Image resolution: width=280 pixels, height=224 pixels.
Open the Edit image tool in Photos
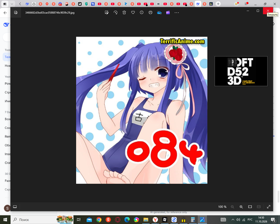pyautogui.click(x=106, y=13)
